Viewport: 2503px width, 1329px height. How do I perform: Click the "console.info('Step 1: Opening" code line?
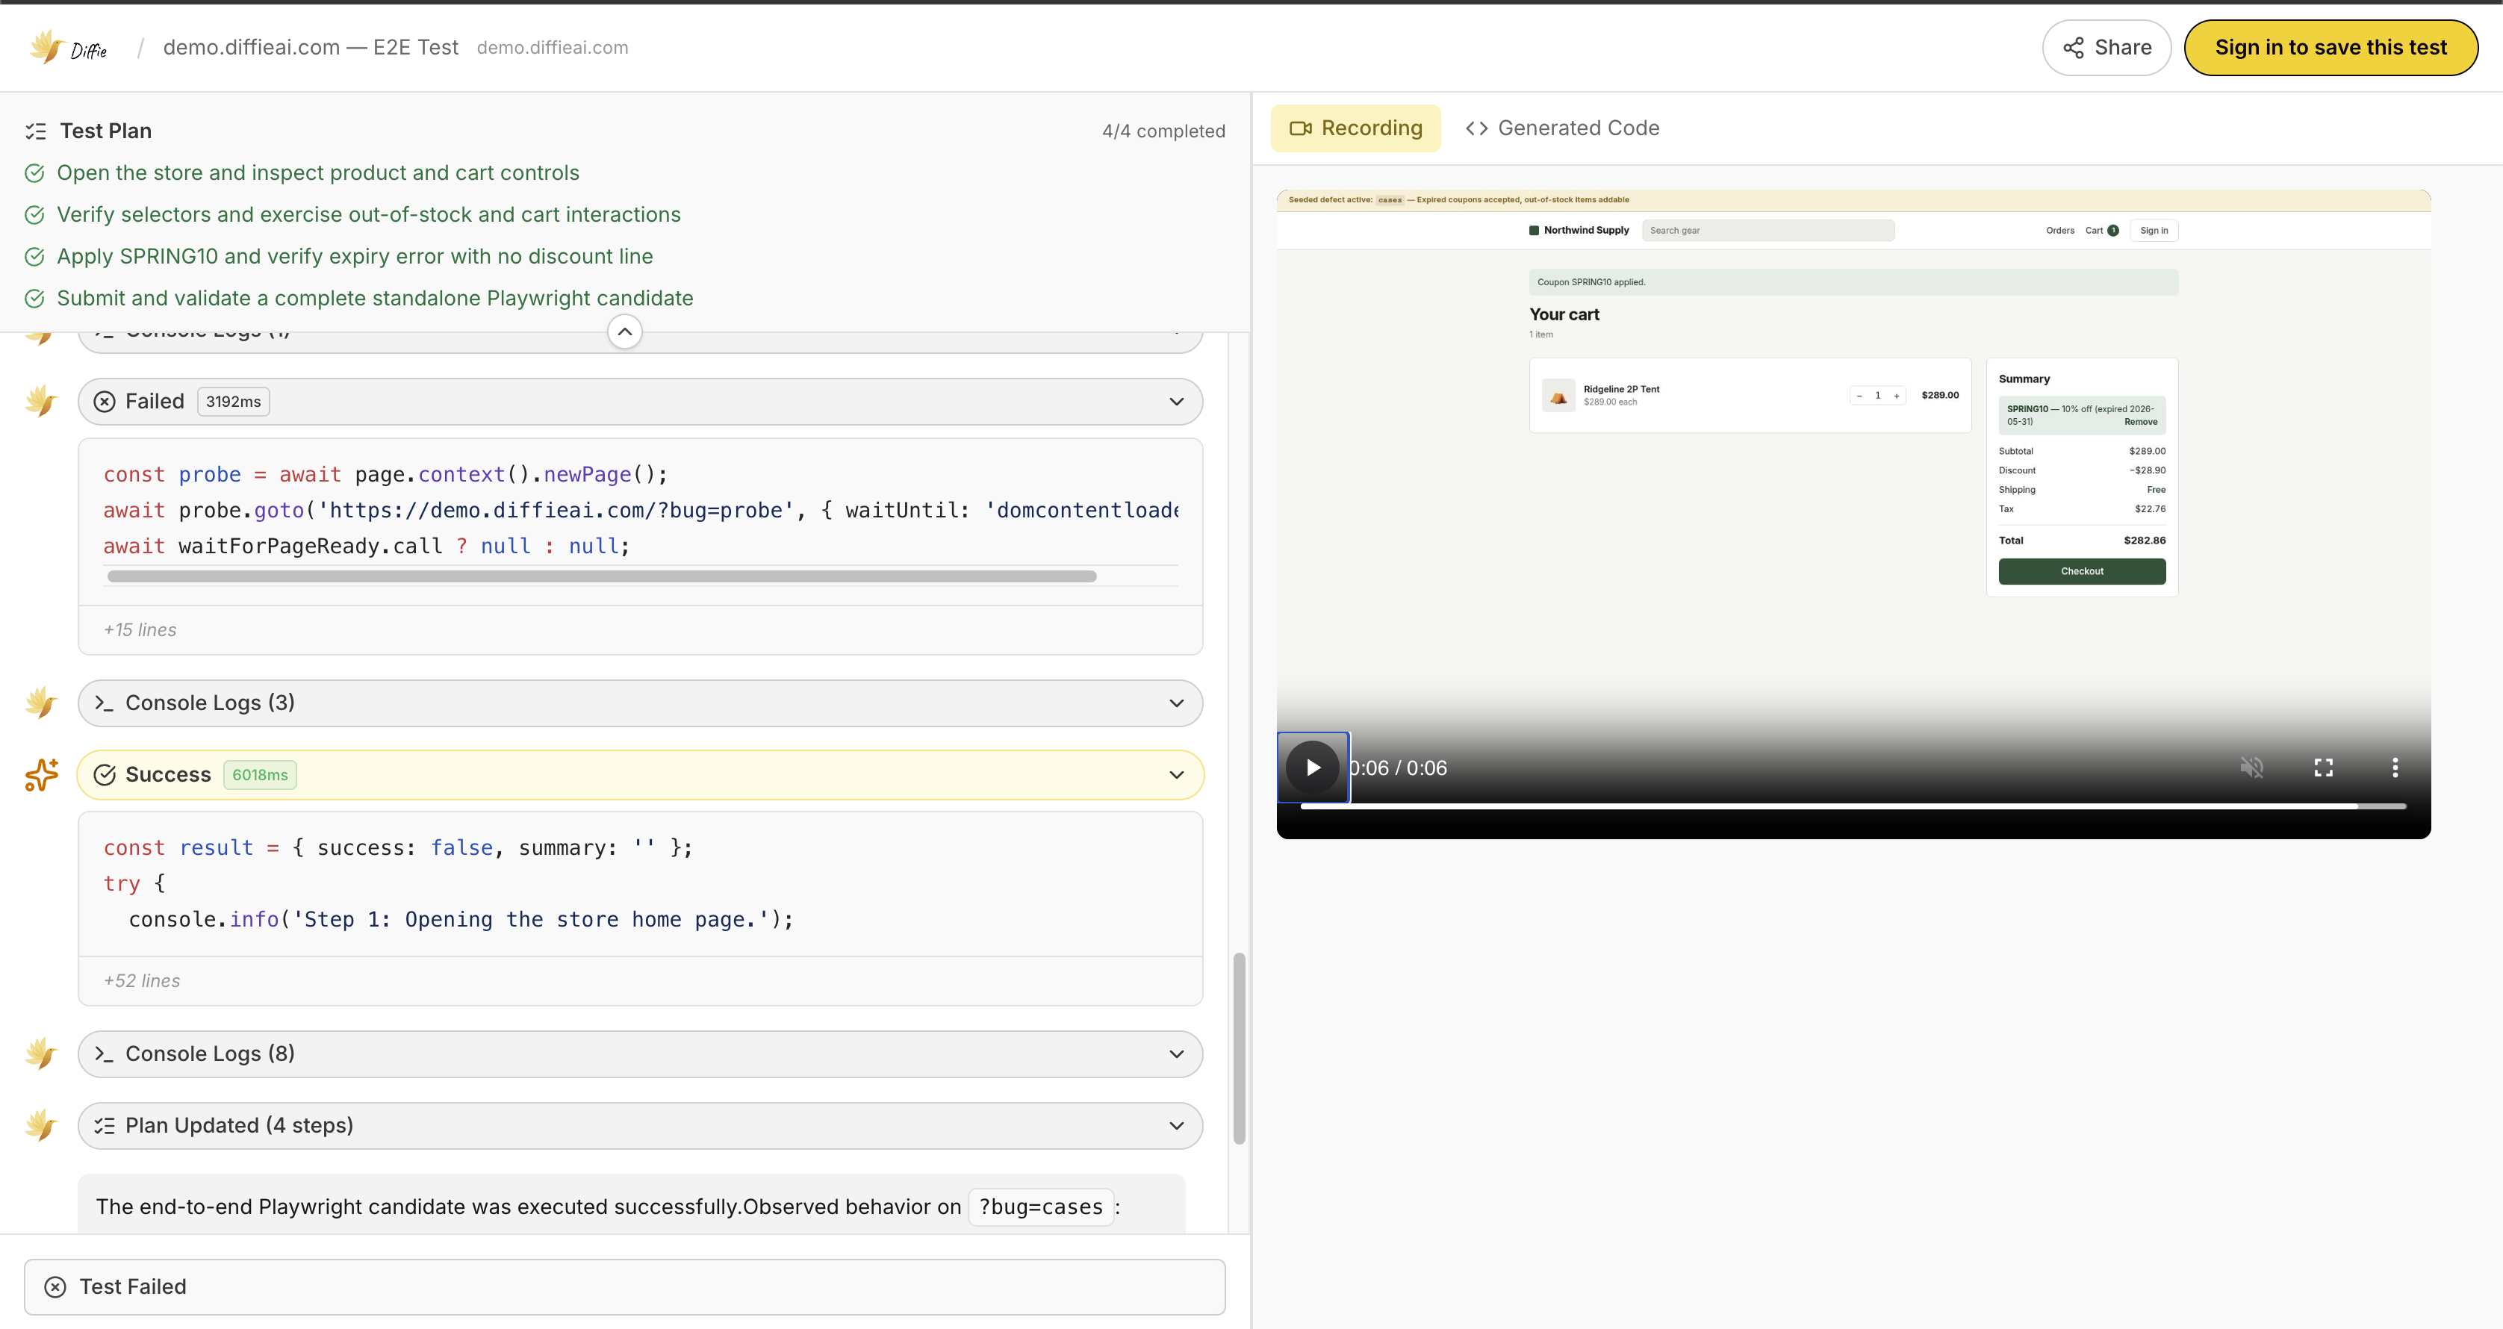[461, 919]
